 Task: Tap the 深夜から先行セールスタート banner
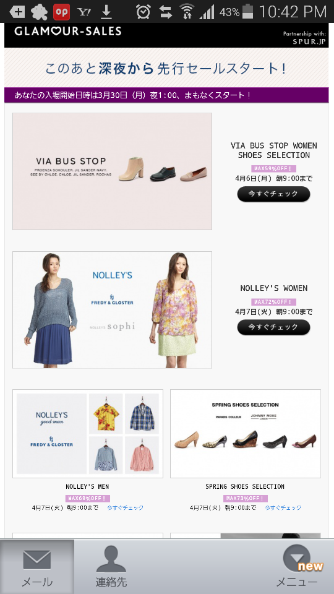click(166, 68)
